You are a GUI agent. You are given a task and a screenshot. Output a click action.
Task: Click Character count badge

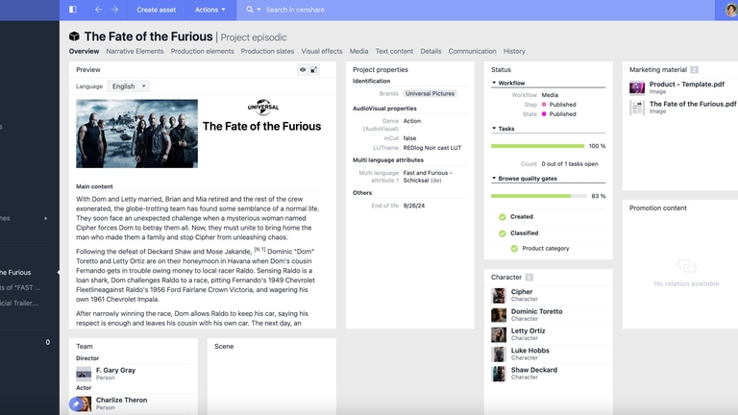pyautogui.click(x=529, y=277)
